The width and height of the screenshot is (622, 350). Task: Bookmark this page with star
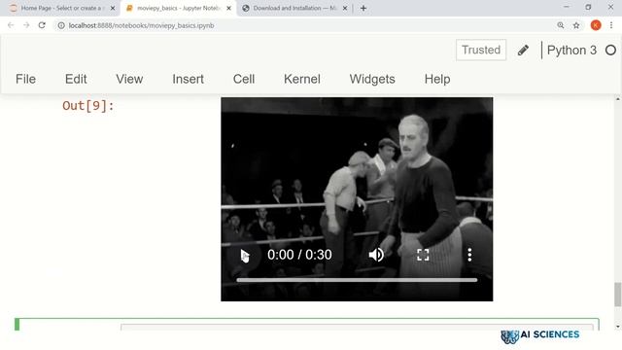click(x=576, y=25)
